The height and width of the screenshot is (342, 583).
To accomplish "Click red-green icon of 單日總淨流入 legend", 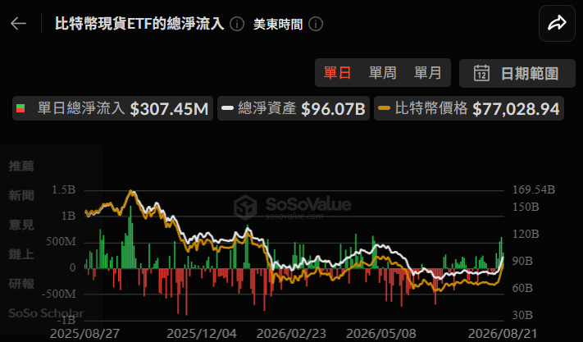I will click(20, 108).
